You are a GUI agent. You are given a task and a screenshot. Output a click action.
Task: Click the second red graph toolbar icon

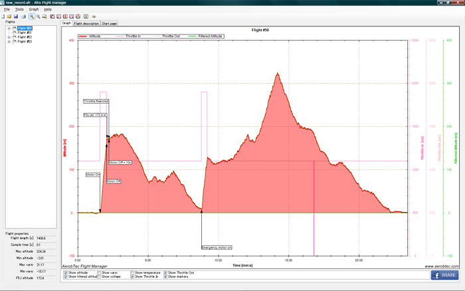click(x=59, y=17)
